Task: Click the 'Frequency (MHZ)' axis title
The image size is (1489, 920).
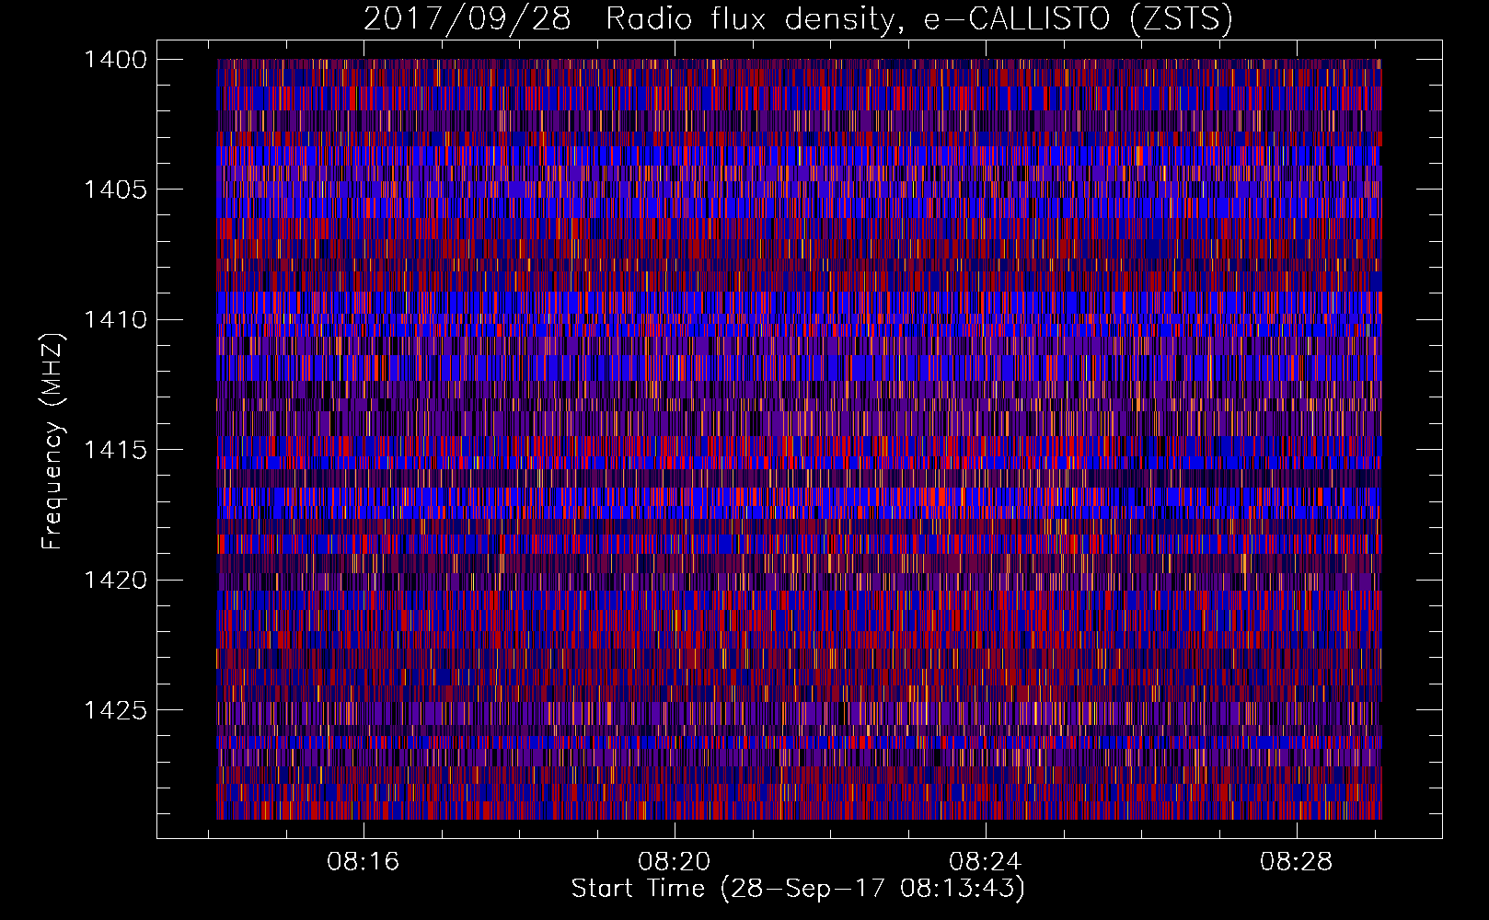Action: point(53,442)
